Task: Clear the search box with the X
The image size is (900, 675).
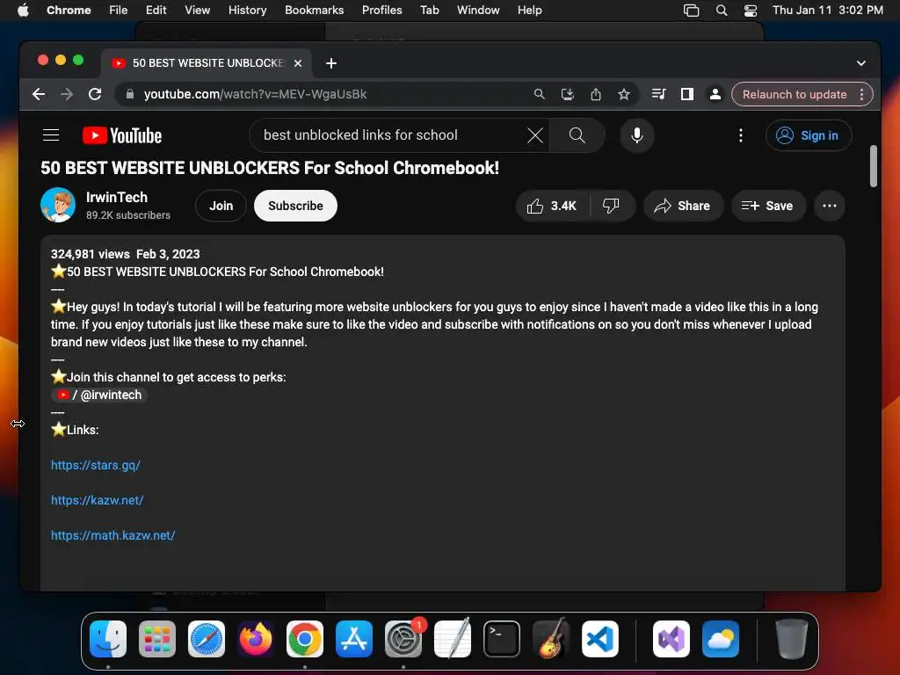Action: [x=535, y=135]
